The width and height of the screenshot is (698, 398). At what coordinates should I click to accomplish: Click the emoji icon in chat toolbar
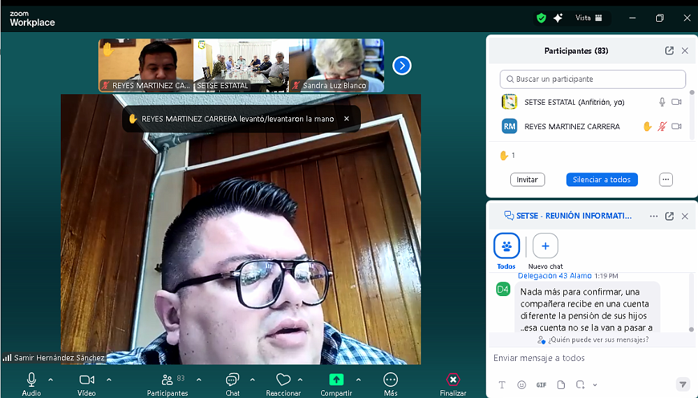[521, 385]
